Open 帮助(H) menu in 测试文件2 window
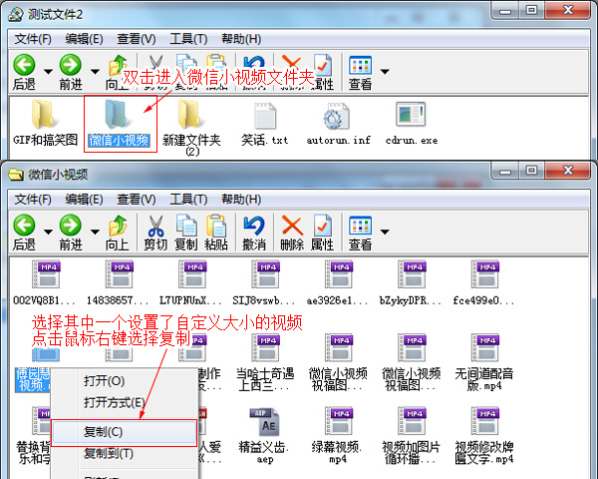This screenshot has height=479, width=598. click(x=241, y=39)
